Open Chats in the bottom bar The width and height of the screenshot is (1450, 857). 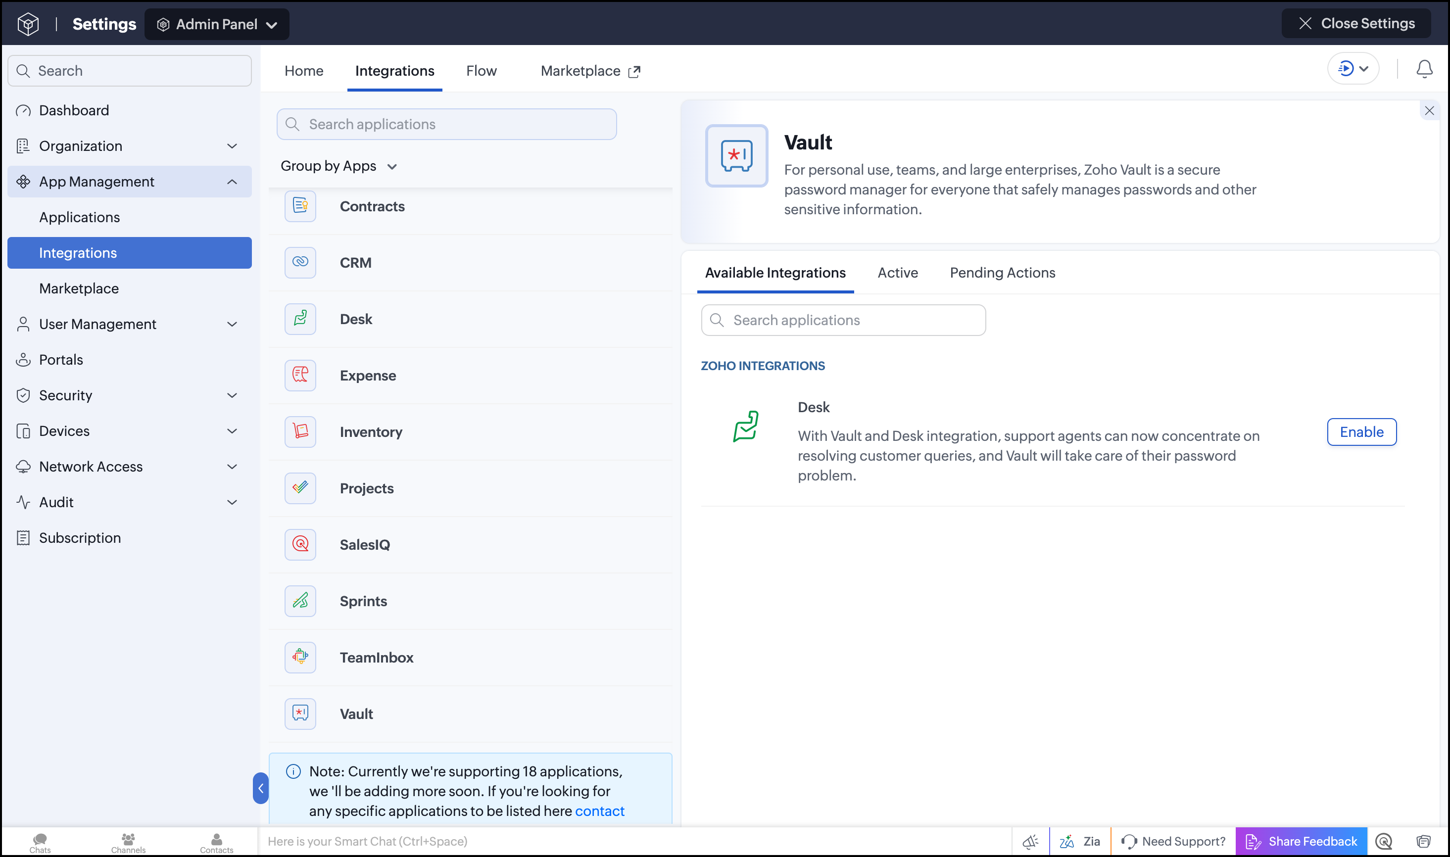click(40, 843)
